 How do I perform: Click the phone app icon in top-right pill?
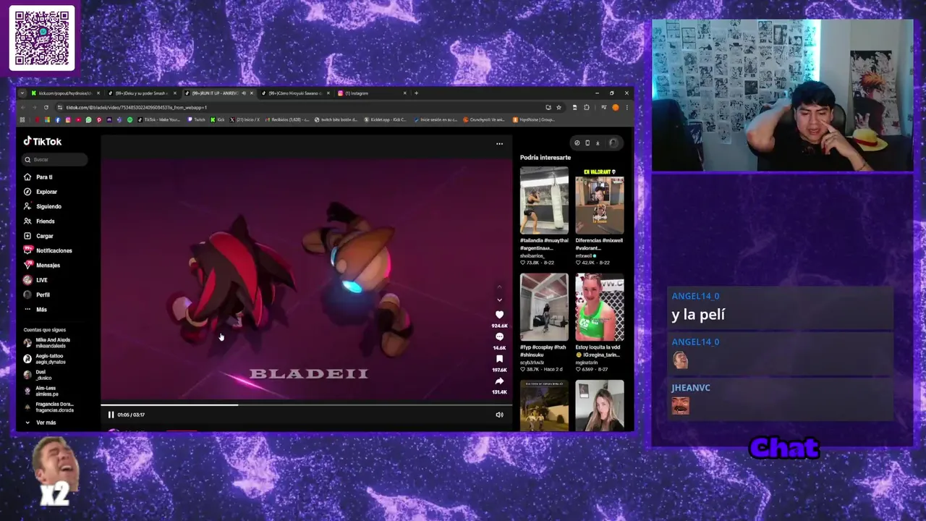pyautogui.click(x=587, y=143)
